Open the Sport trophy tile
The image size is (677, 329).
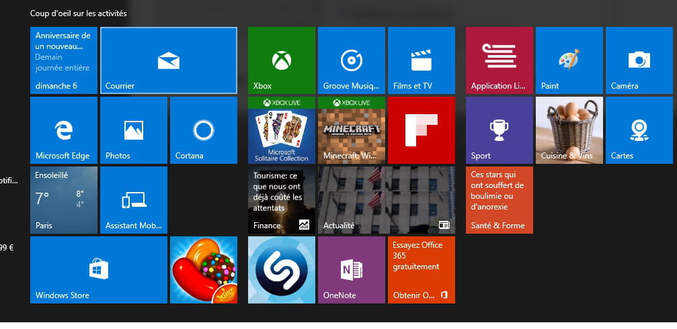(500, 130)
